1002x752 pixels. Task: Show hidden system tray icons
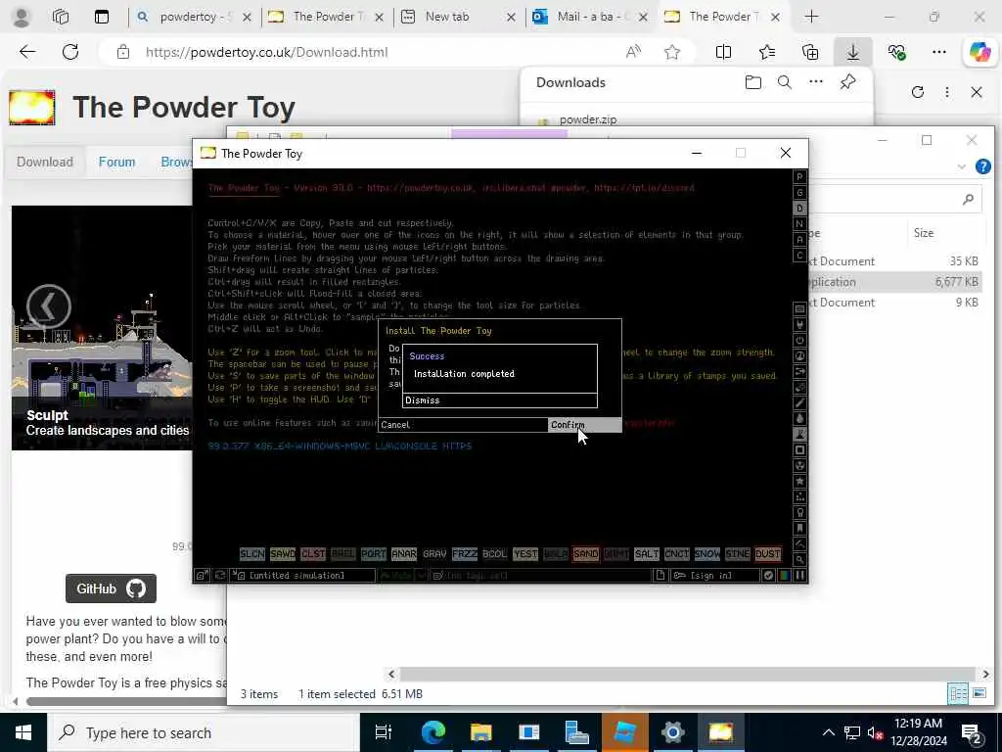828,732
